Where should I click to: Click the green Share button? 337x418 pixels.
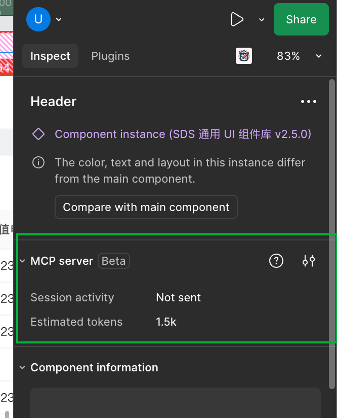[x=301, y=19]
